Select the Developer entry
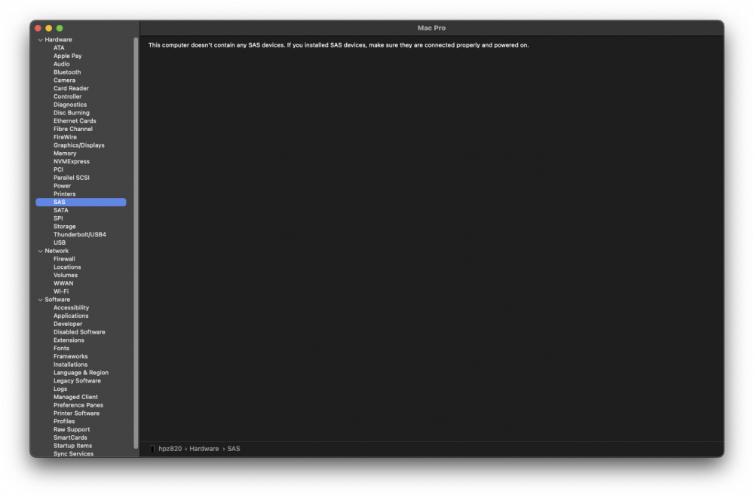 click(x=68, y=324)
